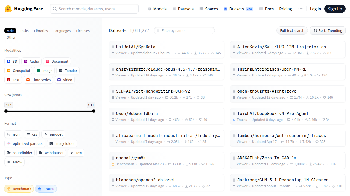350x196 pixels.
Task: Click the webdataset format icon
Action: pyautogui.click(x=41, y=153)
